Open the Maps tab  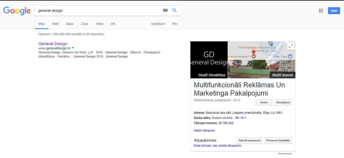pos(70,24)
